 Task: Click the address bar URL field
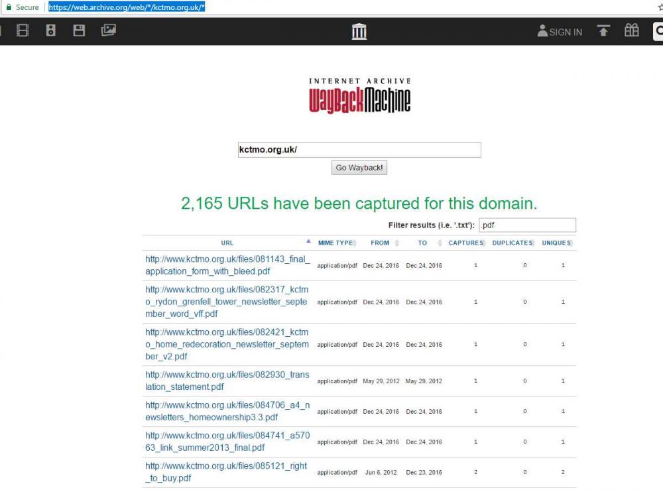[x=127, y=7]
